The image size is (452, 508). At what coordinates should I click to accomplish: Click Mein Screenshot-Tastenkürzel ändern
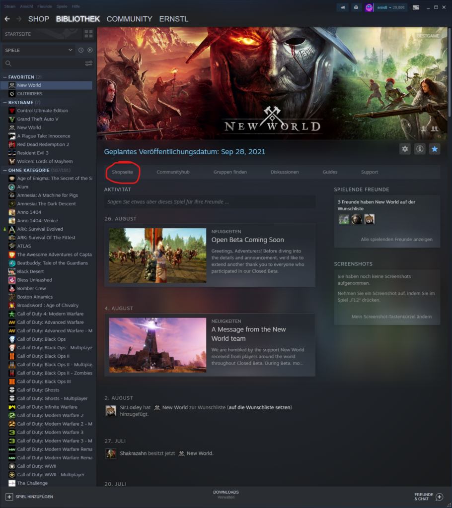(x=391, y=317)
